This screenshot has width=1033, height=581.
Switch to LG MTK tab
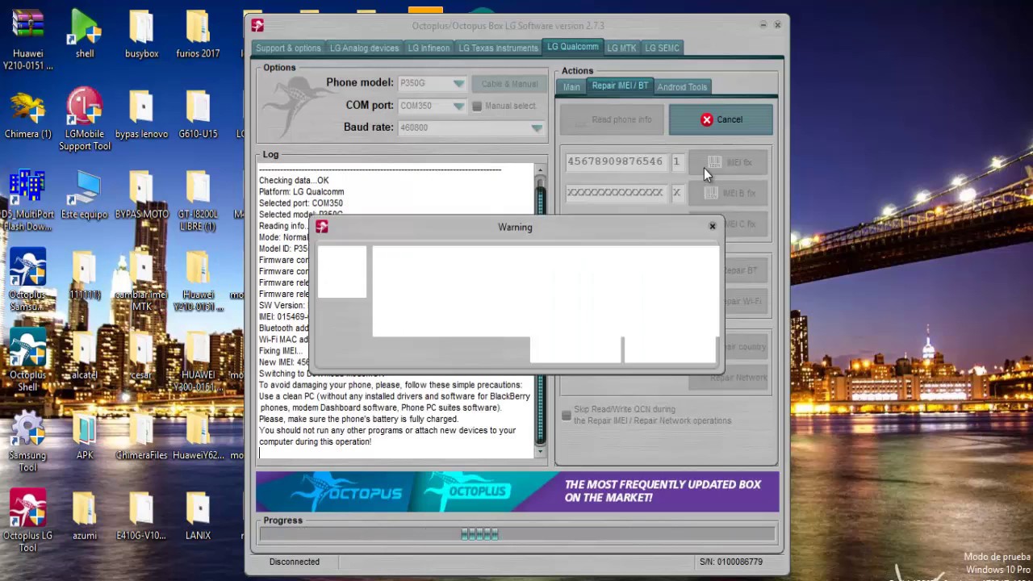(621, 48)
